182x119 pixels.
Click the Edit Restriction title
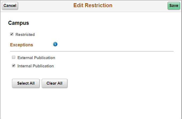[93, 5]
